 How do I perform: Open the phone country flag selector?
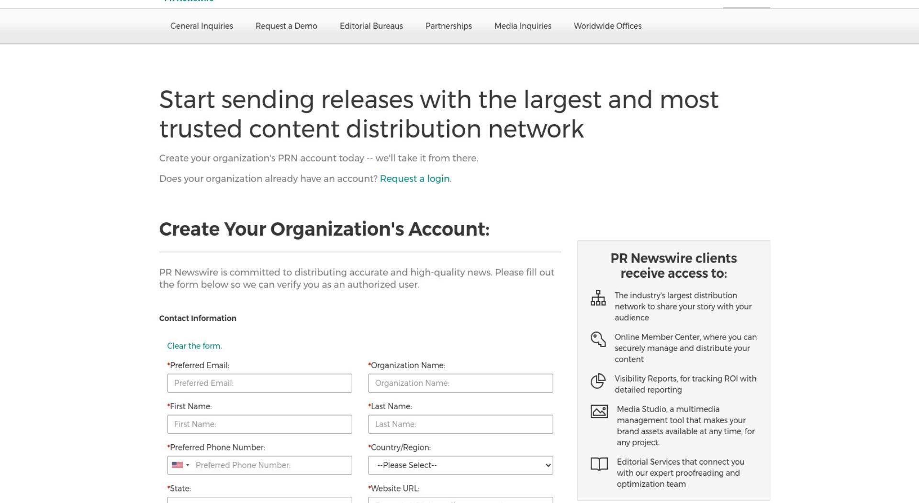click(180, 465)
